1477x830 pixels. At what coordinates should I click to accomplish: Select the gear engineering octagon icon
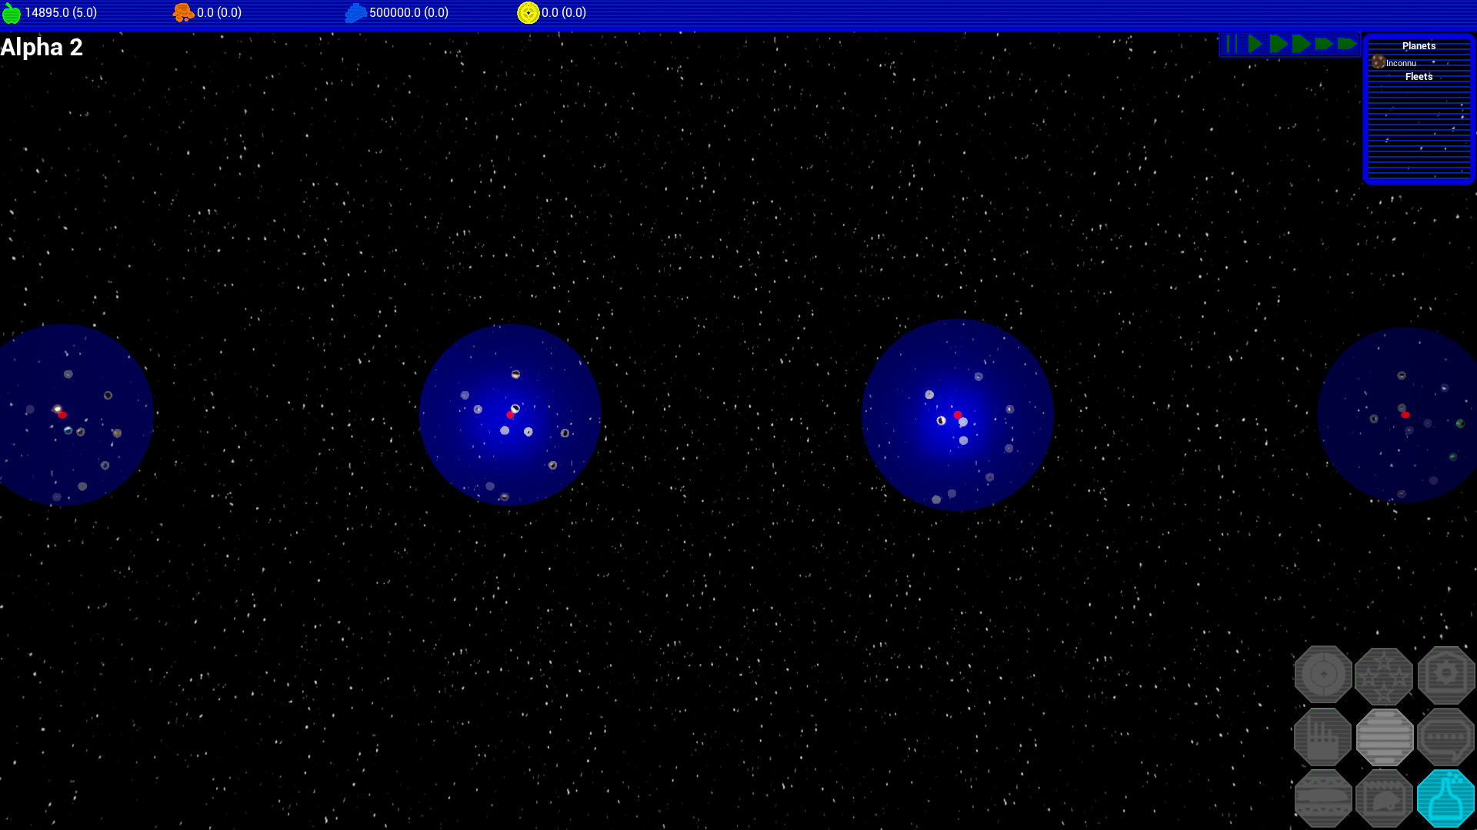(x=1445, y=675)
